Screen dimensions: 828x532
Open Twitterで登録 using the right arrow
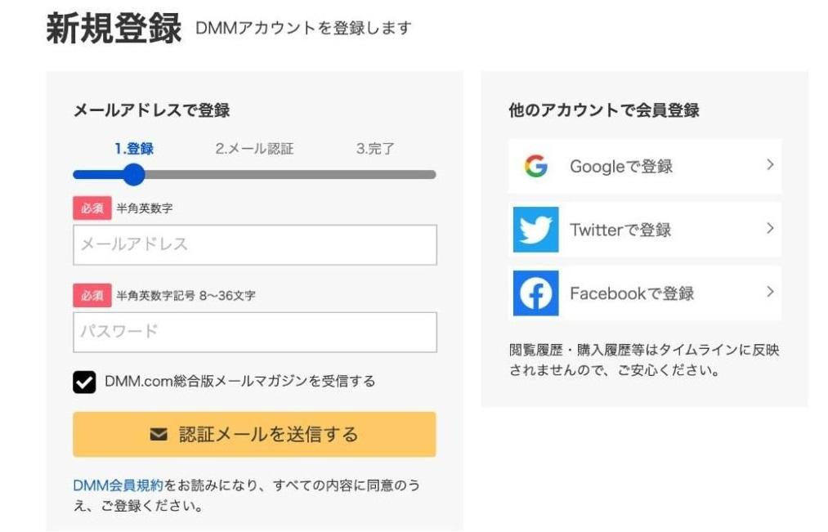tap(769, 230)
